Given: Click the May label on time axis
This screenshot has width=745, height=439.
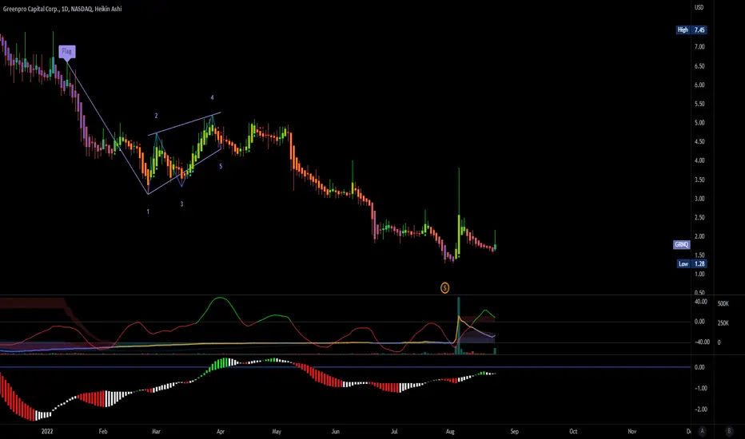Looking at the screenshot, I should click(x=277, y=431).
